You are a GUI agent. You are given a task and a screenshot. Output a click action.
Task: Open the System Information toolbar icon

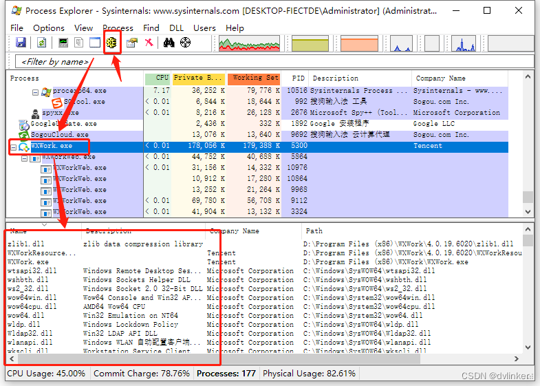pos(63,43)
